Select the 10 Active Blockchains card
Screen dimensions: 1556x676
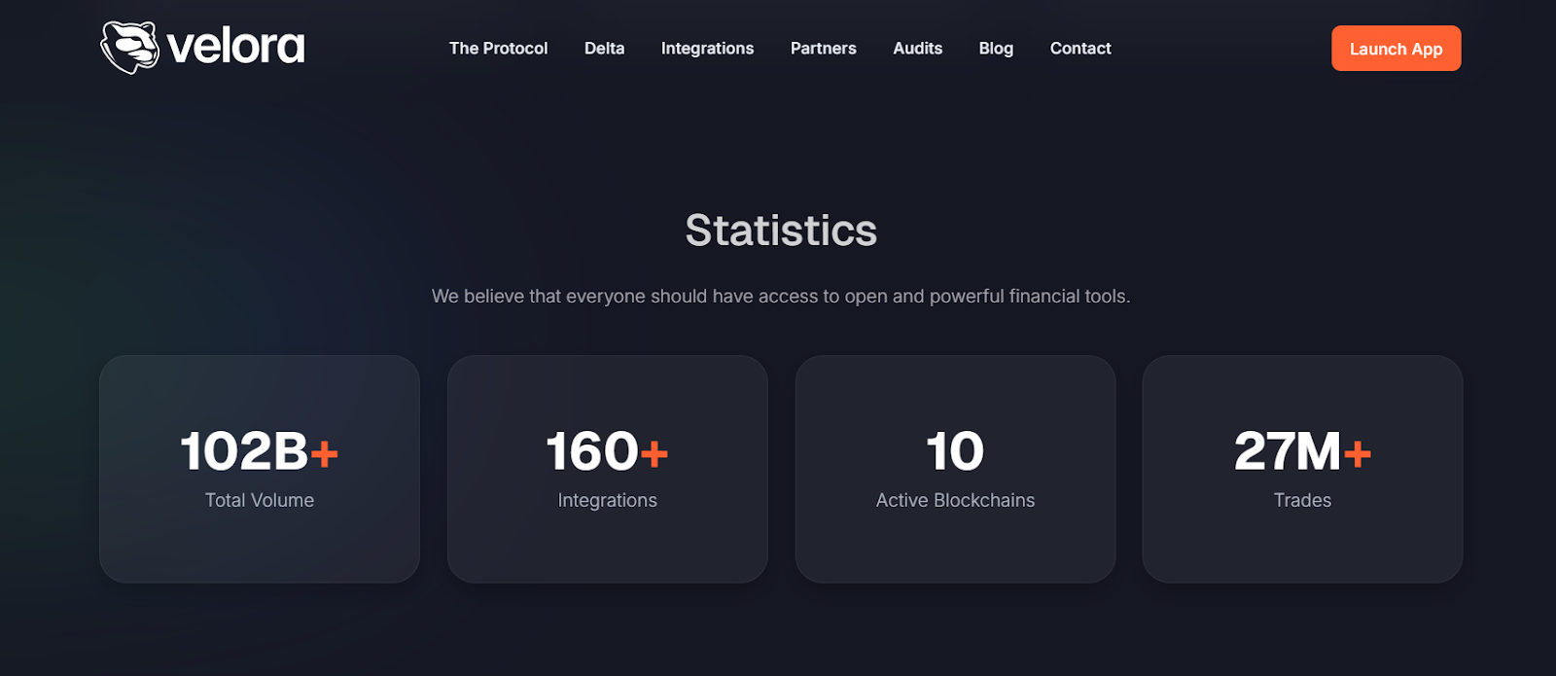[x=955, y=469]
